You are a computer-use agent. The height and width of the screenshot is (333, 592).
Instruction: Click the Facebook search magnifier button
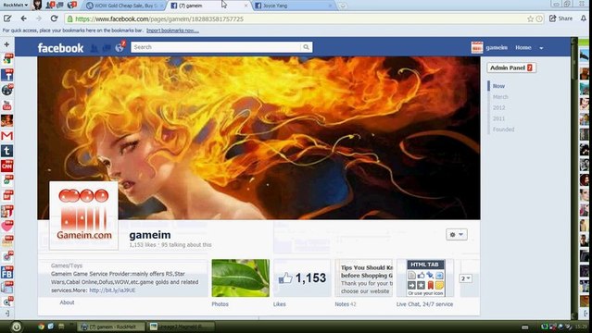[307, 47]
